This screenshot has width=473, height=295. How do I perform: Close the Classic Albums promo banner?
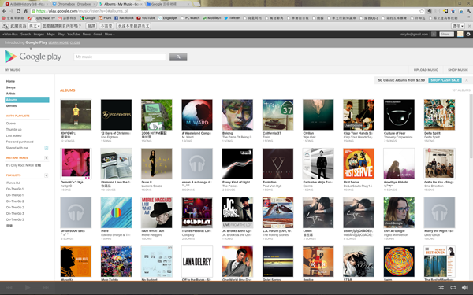point(467,80)
